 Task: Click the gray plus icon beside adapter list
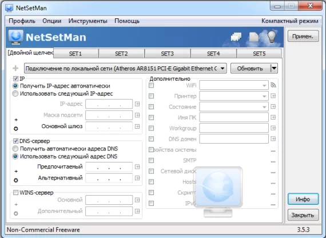point(15,68)
